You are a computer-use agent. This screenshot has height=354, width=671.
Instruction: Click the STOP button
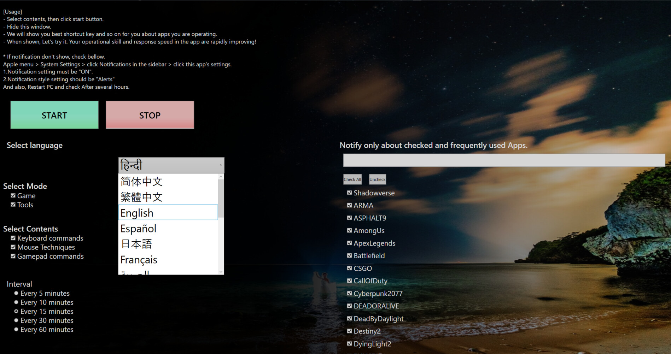(149, 115)
